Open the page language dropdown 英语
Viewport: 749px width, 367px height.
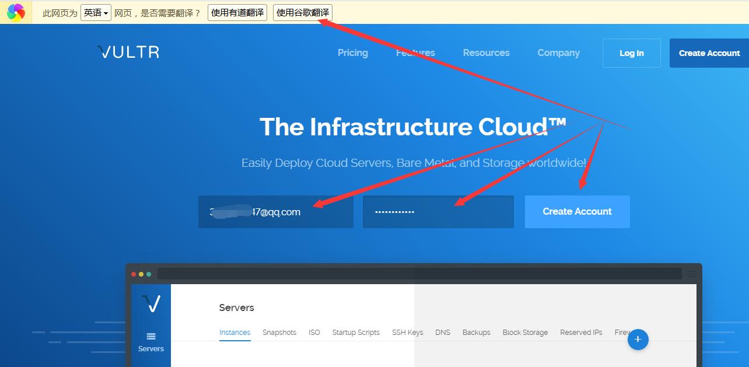[96, 13]
